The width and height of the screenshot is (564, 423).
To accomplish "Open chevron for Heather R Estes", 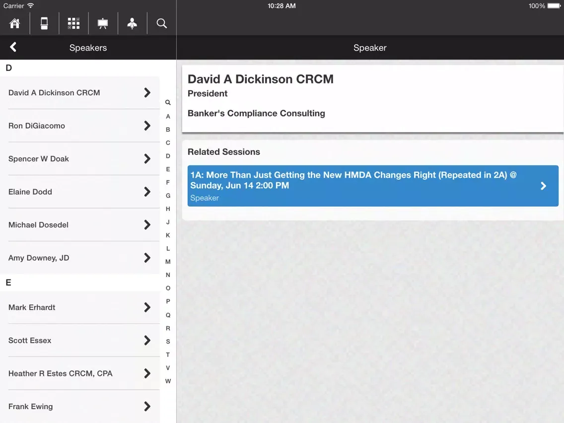I will (x=147, y=373).
